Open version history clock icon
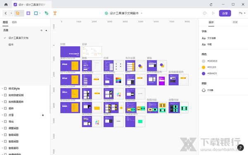The width and height of the screenshot is (248, 155). point(205,13)
